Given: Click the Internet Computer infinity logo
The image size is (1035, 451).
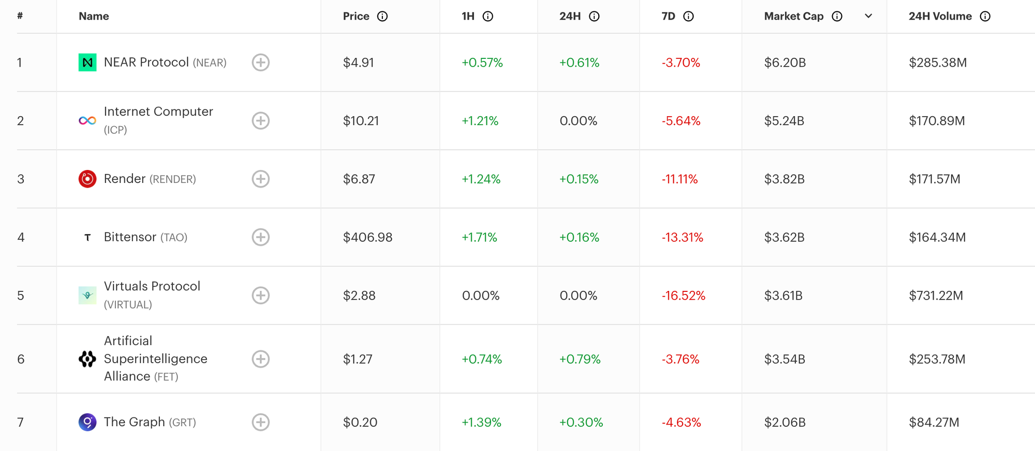Looking at the screenshot, I should [x=87, y=121].
